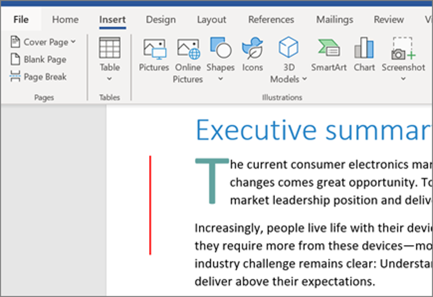Expand the 3D Models dropdown
The width and height of the screenshot is (433, 297).
point(304,79)
